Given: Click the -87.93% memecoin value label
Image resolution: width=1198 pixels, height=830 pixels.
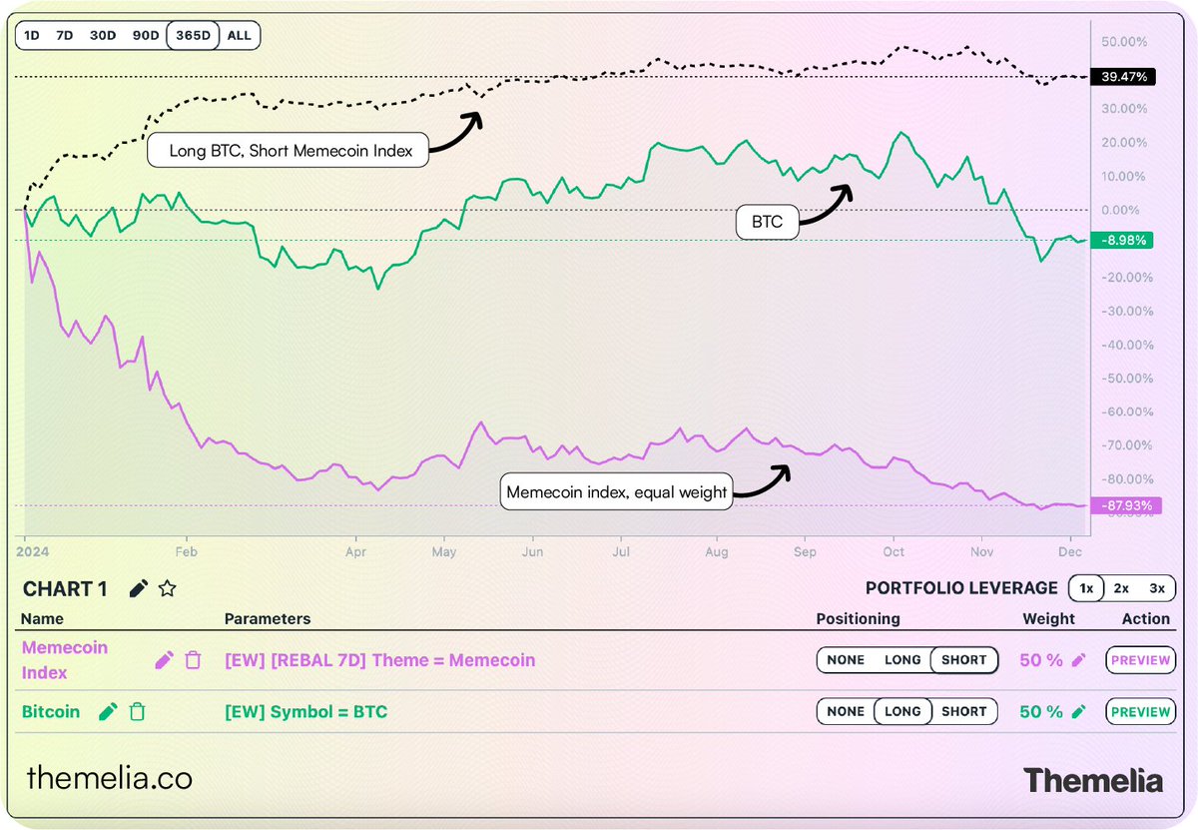Looking at the screenshot, I should tap(1126, 505).
